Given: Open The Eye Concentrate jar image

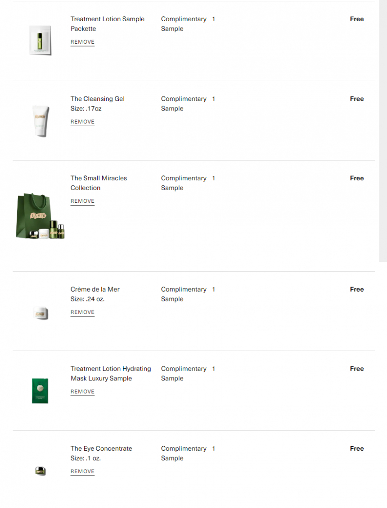Looking at the screenshot, I should click(x=40, y=471).
